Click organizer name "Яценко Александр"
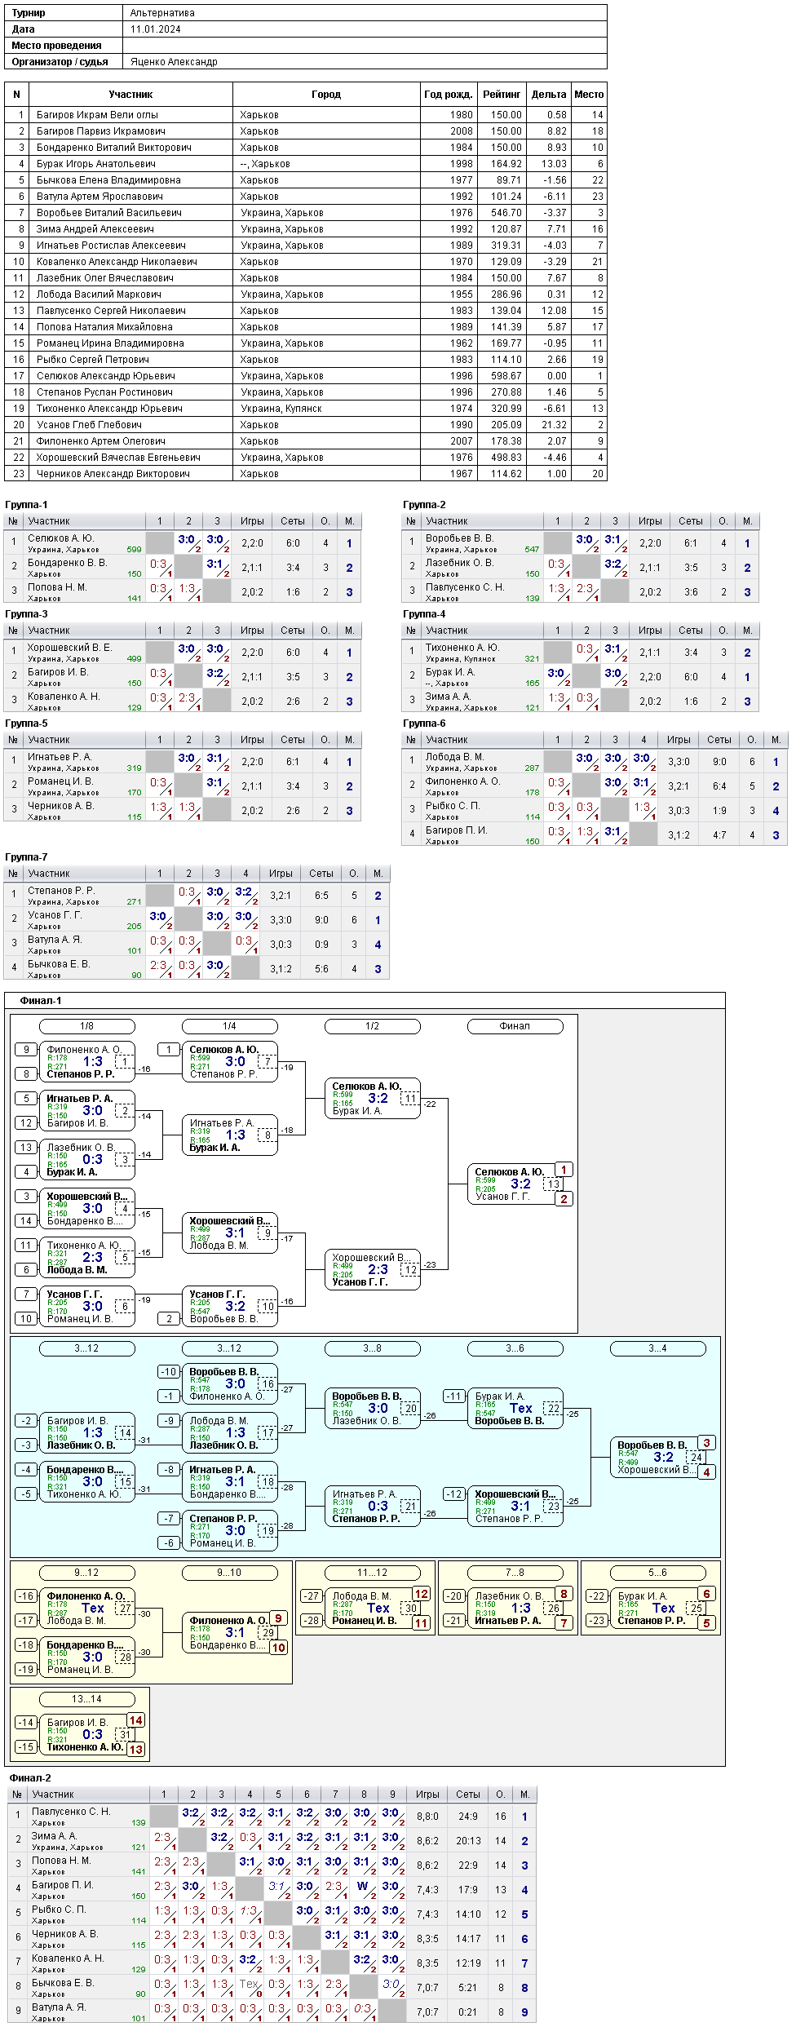 coord(174,62)
